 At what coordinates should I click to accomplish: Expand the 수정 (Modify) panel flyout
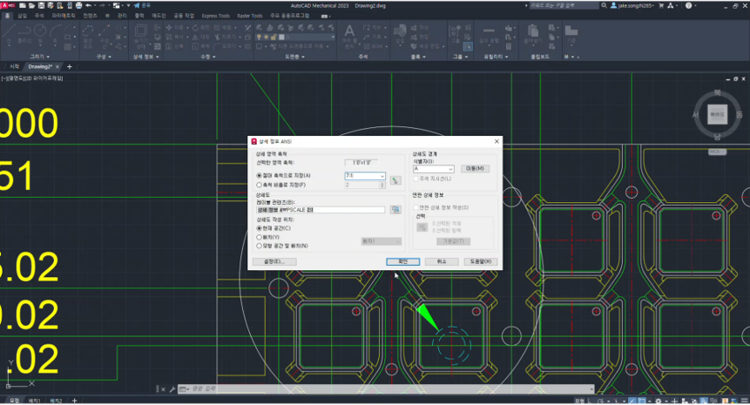coord(207,57)
